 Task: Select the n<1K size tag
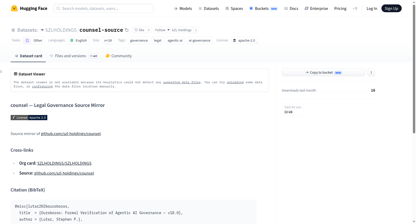point(108,40)
